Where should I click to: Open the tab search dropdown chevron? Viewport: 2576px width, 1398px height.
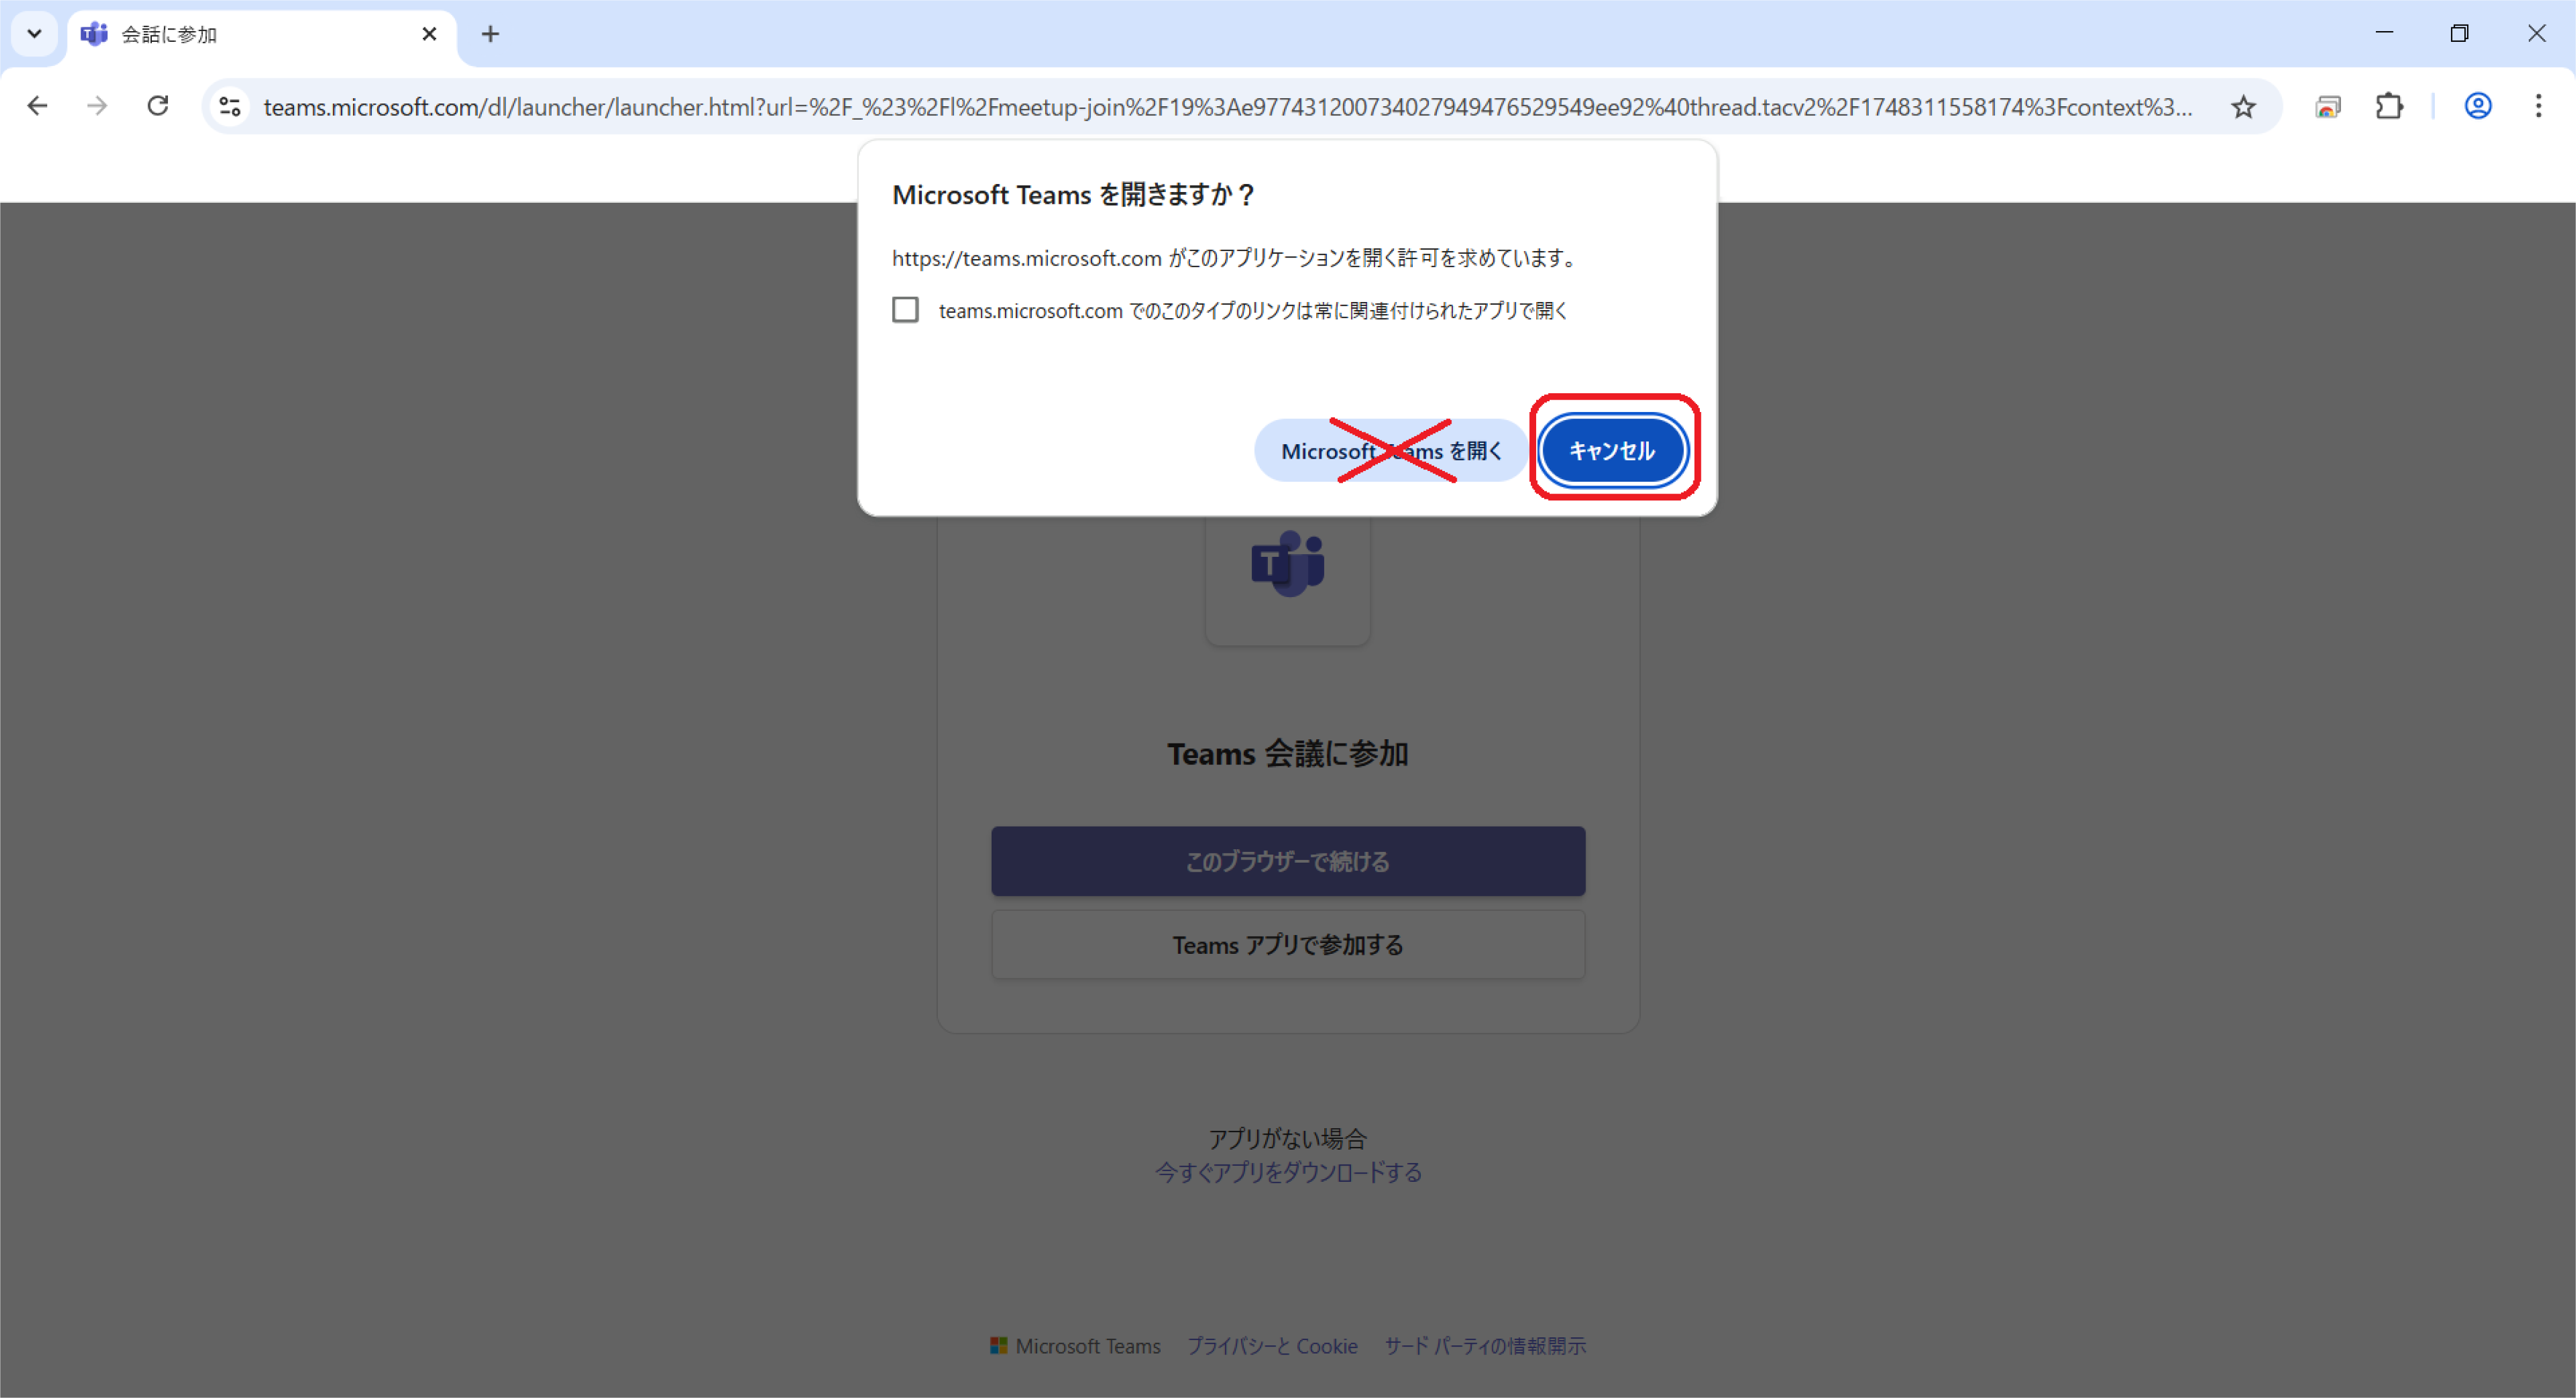34,34
